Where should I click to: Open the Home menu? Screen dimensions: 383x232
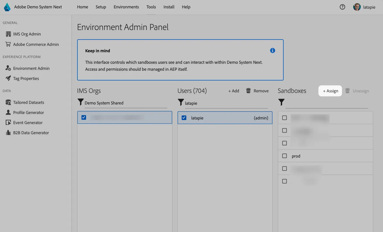click(83, 7)
